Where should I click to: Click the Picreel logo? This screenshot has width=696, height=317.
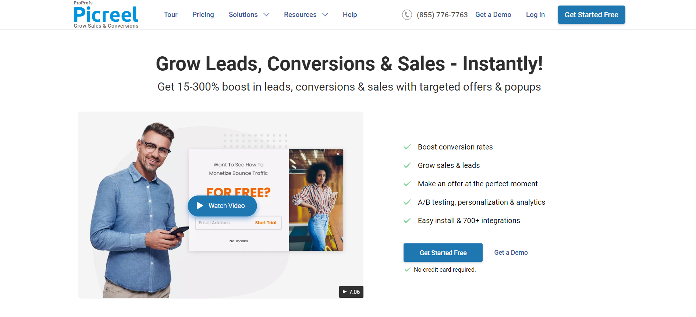[x=106, y=15]
